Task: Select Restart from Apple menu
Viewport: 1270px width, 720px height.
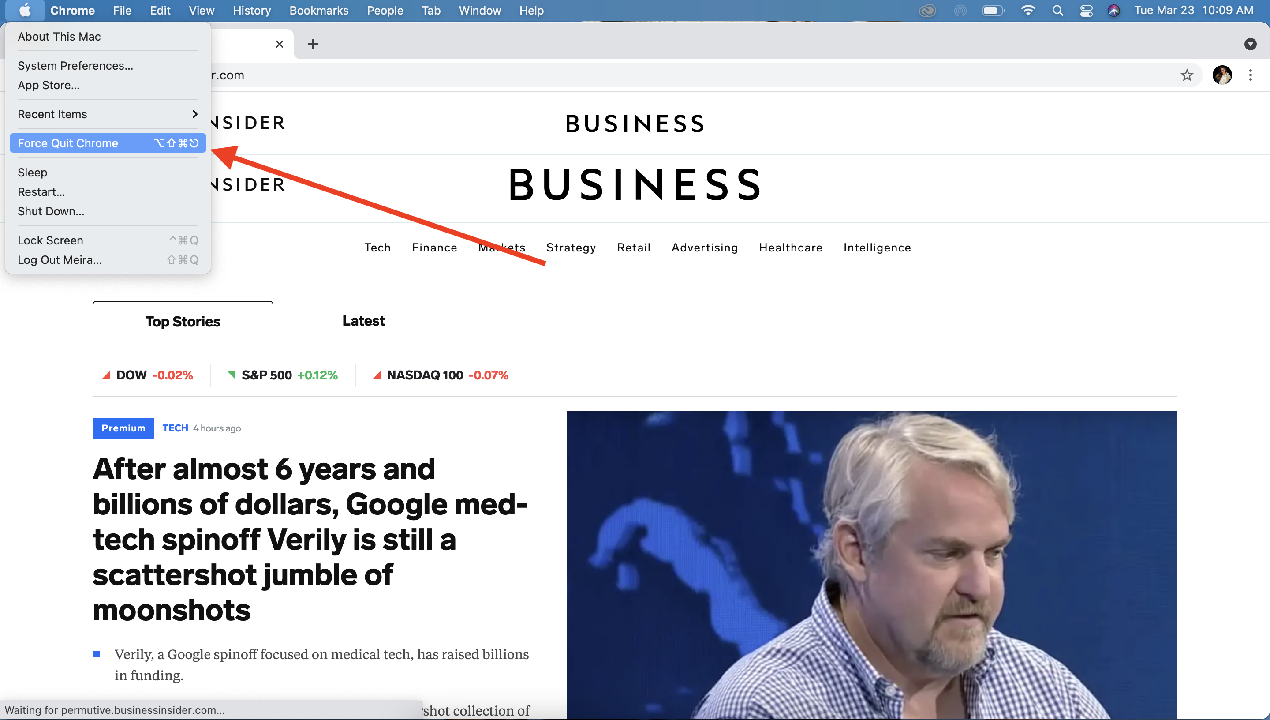Action: click(x=108, y=192)
